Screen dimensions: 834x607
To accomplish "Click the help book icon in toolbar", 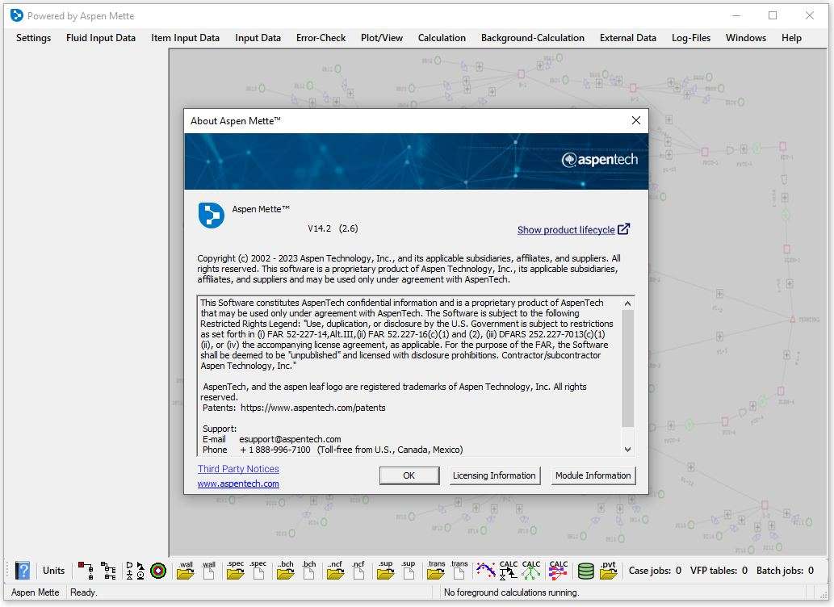I will 23,571.
